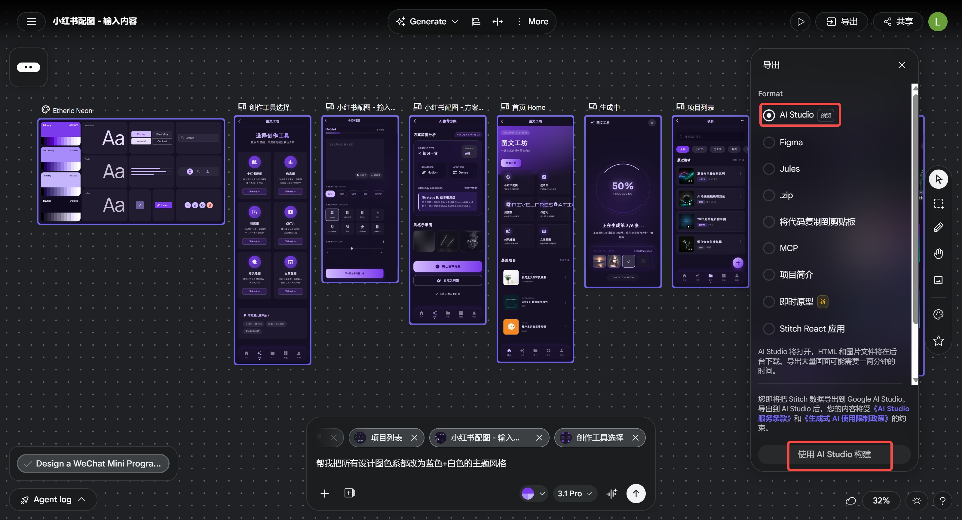
Task: Select the image tool in sidebar
Action: [939, 280]
